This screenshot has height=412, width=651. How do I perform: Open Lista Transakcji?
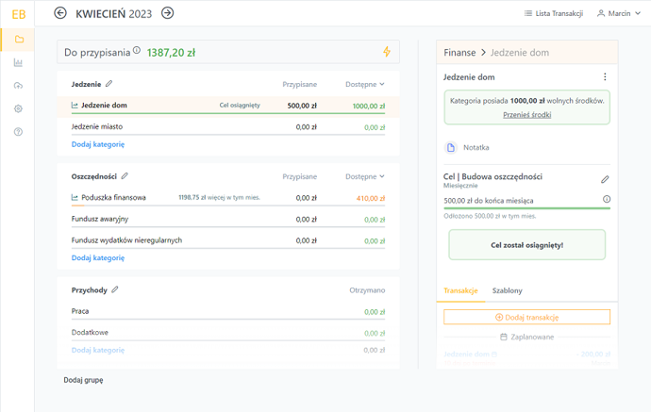553,13
